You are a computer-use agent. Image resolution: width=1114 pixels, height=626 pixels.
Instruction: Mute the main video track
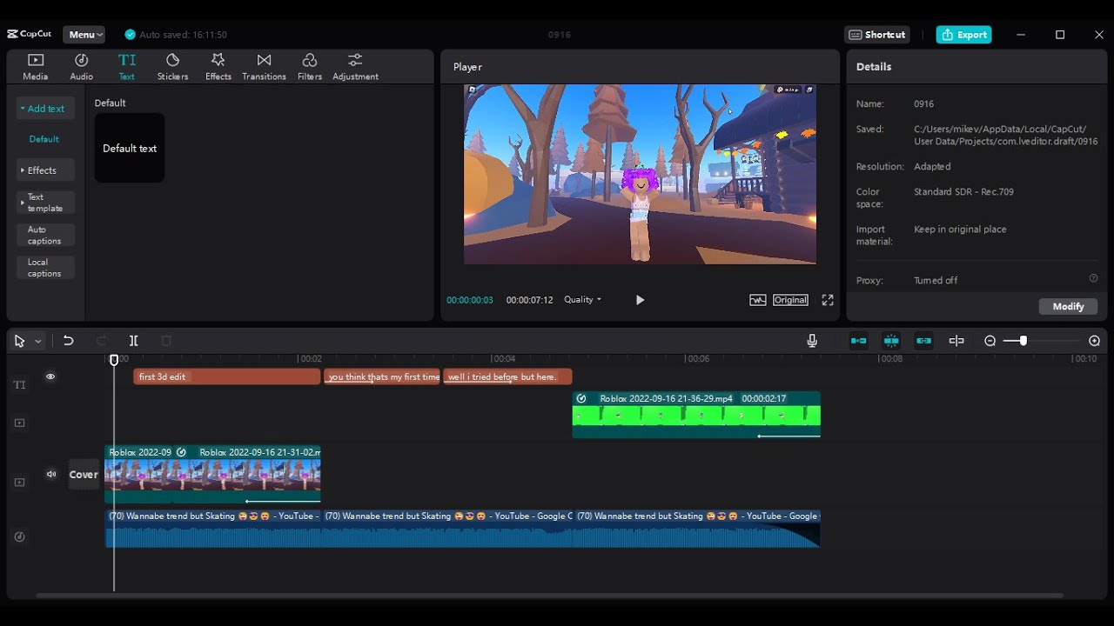click(51, 474)
